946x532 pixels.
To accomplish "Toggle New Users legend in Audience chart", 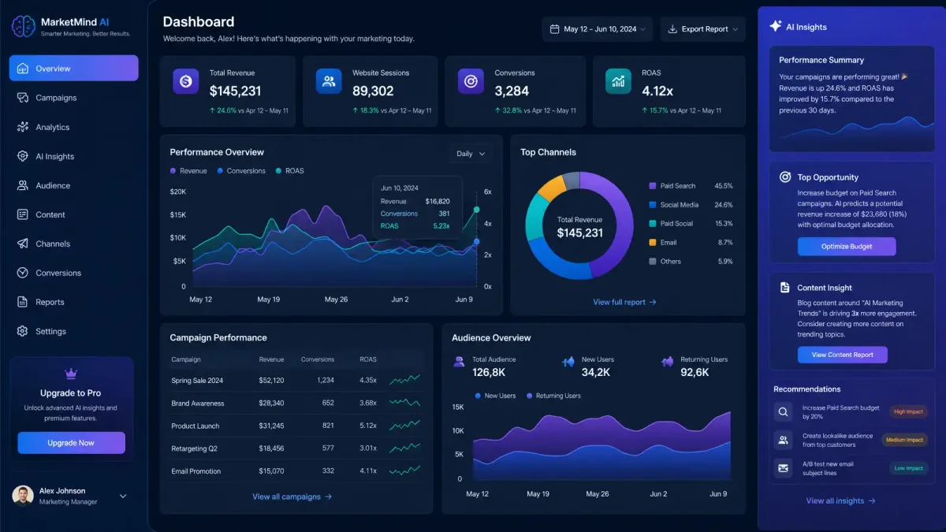I will point(495,396).
